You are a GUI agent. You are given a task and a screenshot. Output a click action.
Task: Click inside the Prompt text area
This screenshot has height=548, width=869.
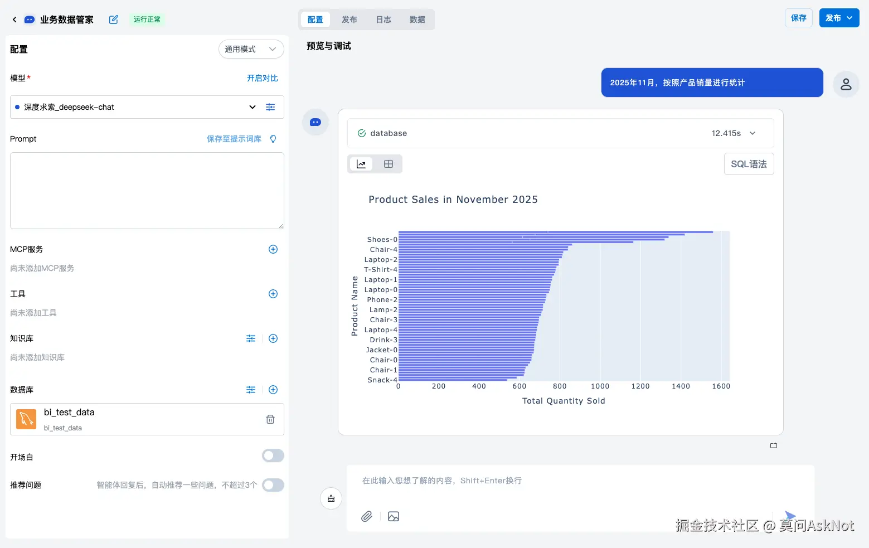click(x=147, y=191)
